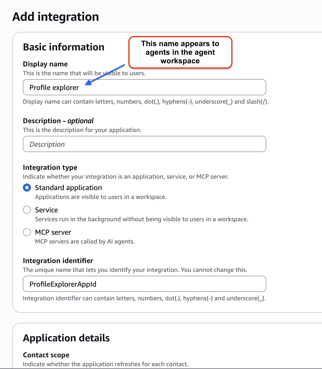Screen dimensions: 322x369
Task: Click the Display name label
Action: (45, 64)
